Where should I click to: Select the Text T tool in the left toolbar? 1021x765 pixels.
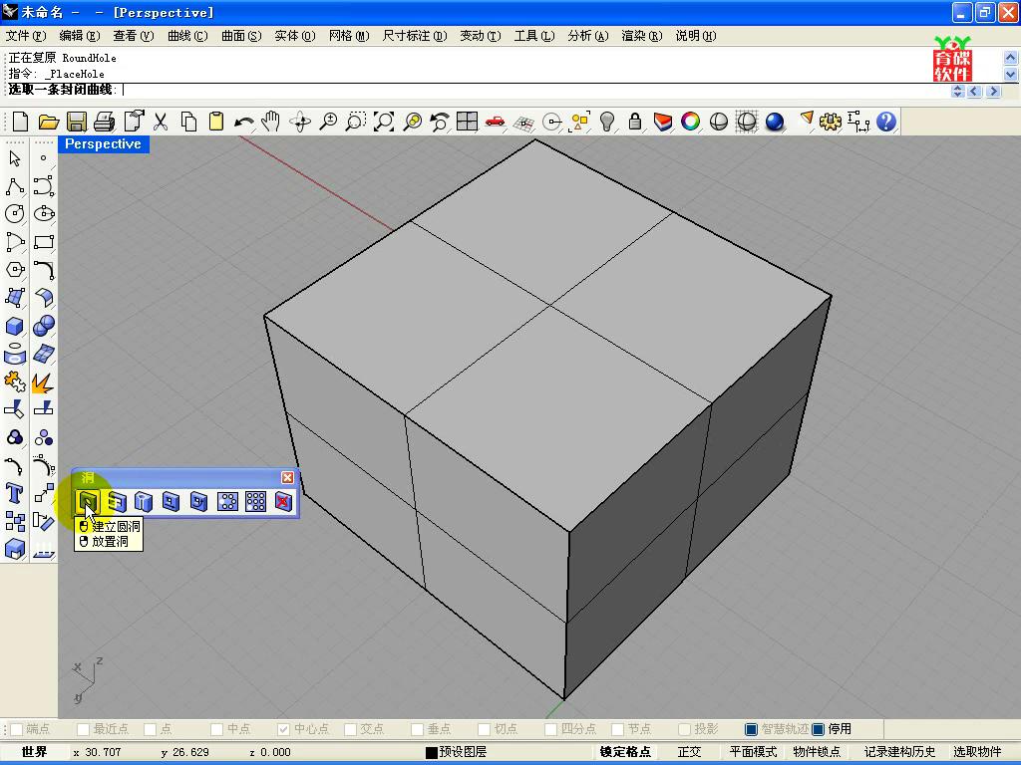point(15,493)
